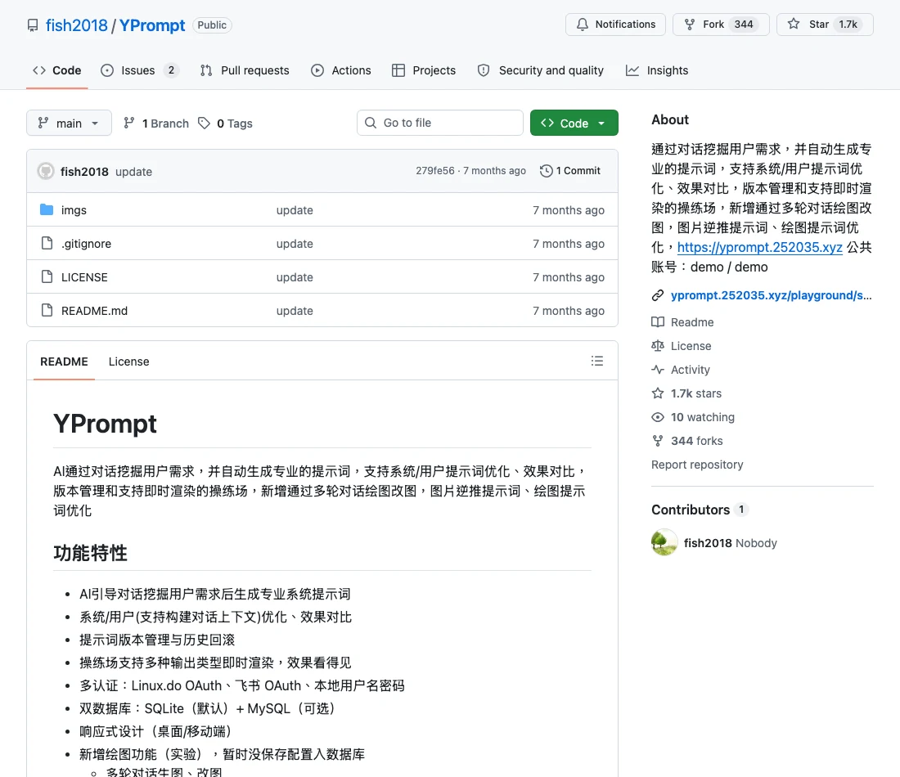This screenshot has height=777, width=900.
Task: Click the Star 1.7k button
Action: (x=825, y=24)
